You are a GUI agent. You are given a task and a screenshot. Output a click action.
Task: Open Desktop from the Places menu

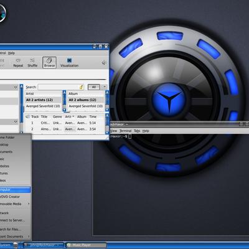pos(16,144)
